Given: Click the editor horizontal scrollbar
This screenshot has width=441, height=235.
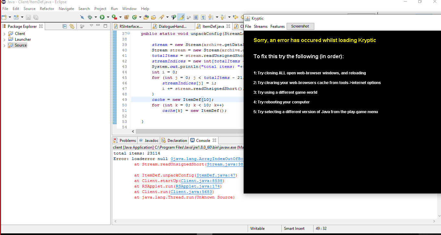Looking at the screenshot, I should (190, 132).
